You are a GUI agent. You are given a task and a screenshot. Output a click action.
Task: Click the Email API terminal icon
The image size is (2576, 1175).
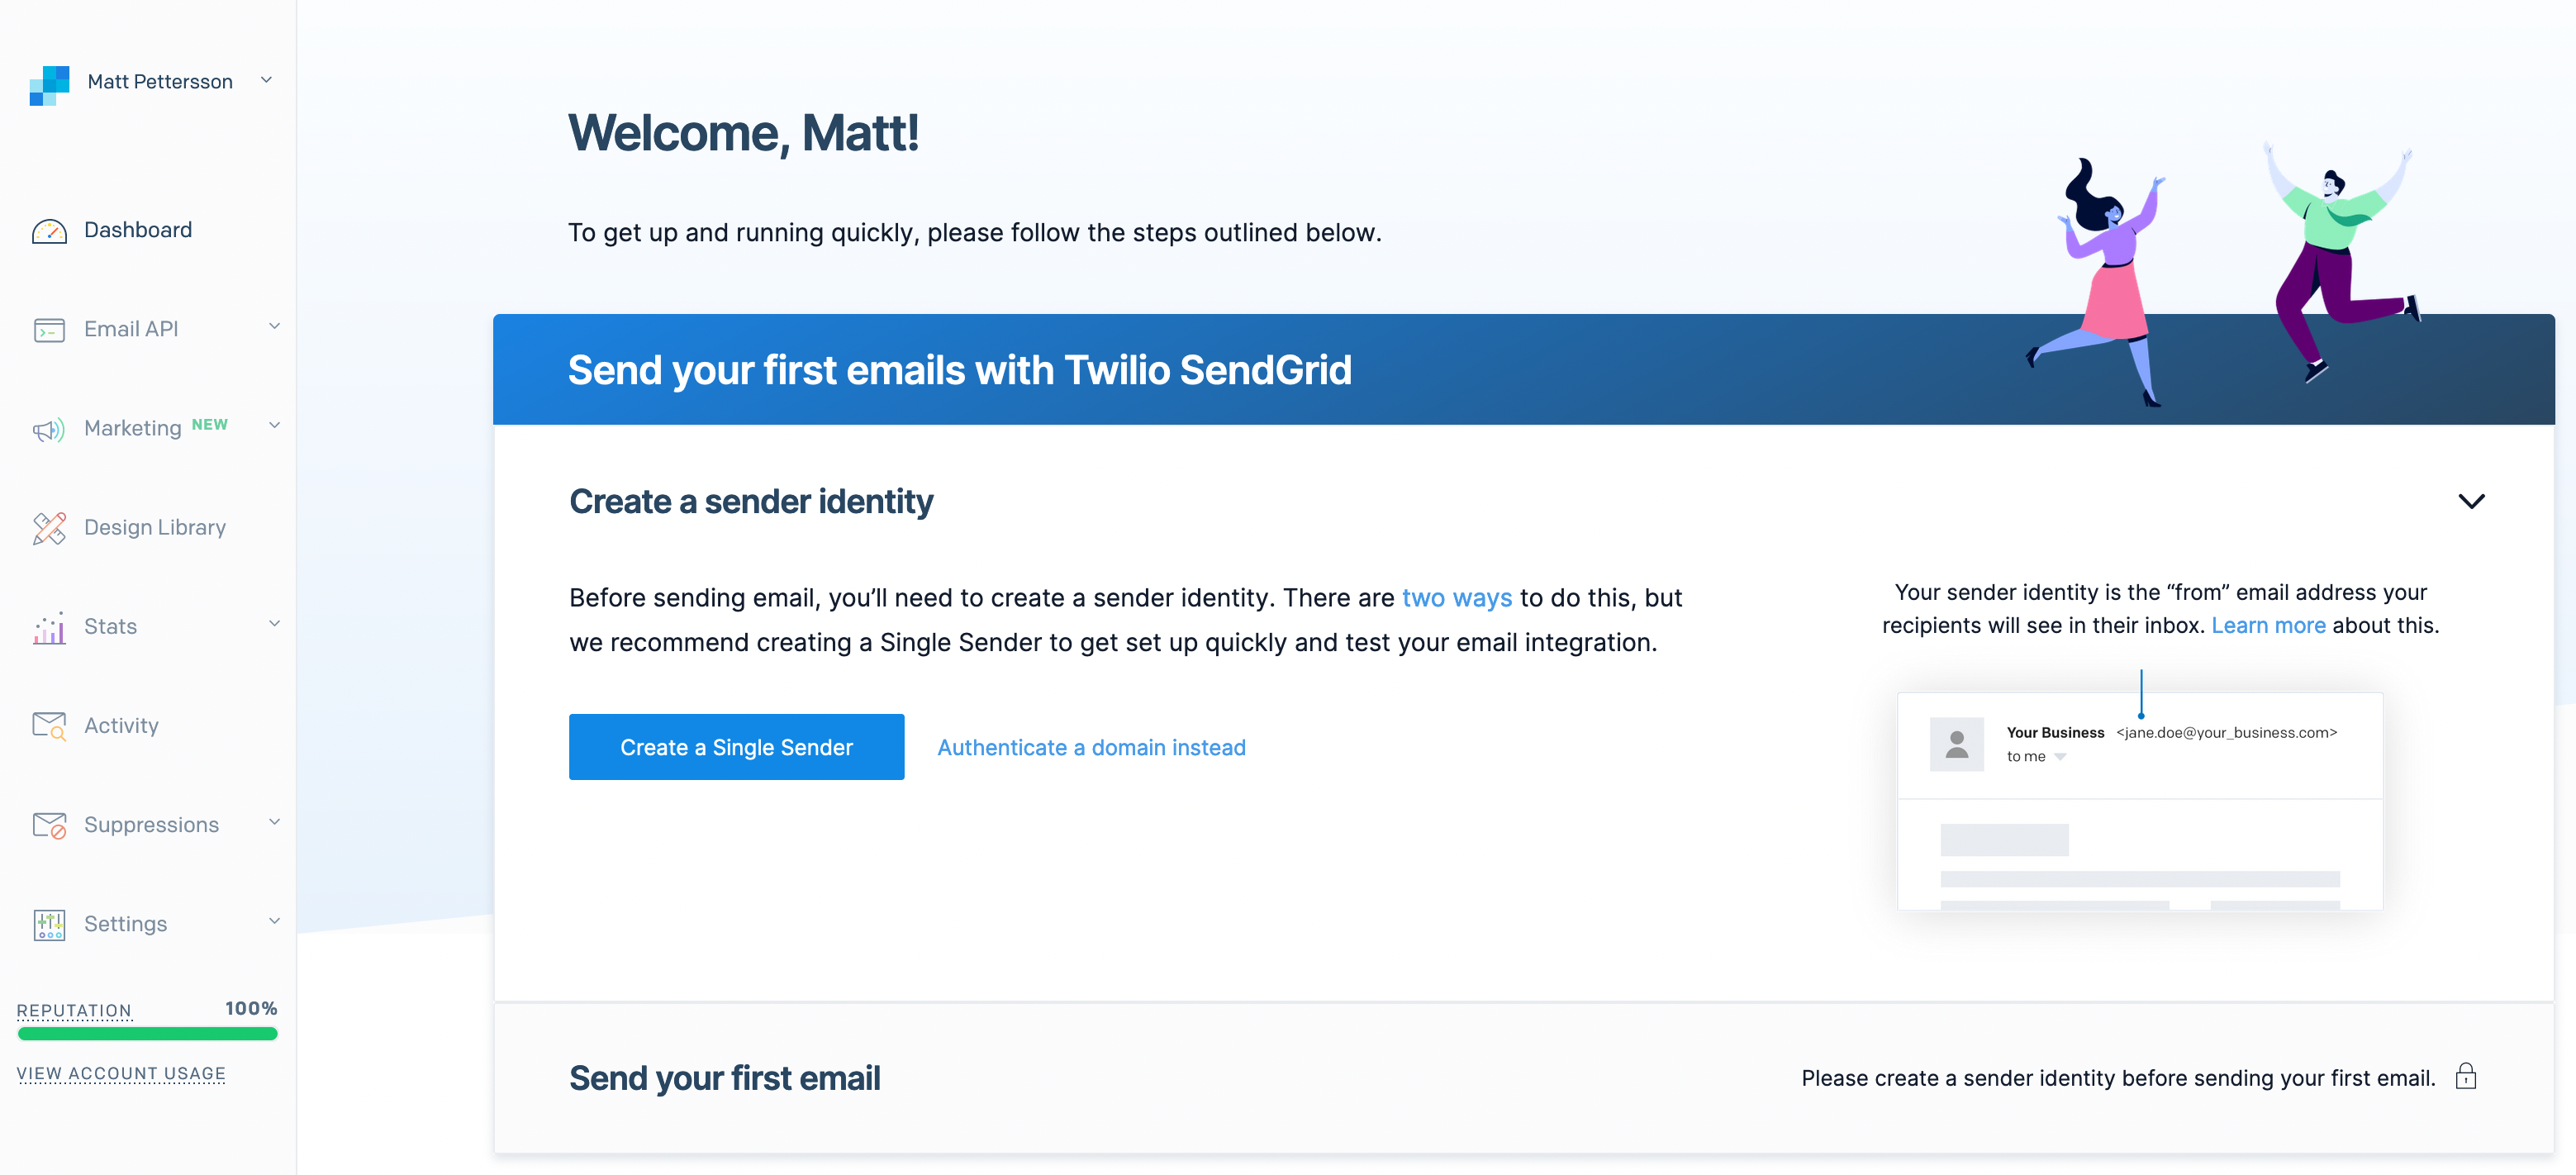click(48, 328)
